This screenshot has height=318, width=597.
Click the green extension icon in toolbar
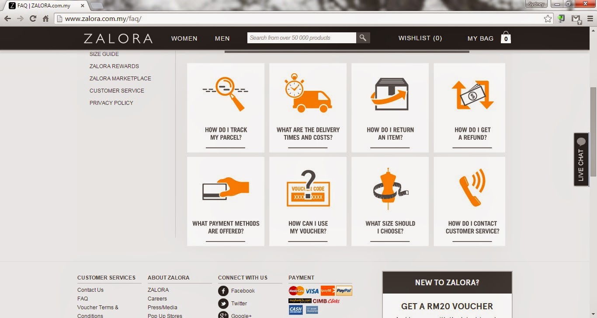coord(562,19)
